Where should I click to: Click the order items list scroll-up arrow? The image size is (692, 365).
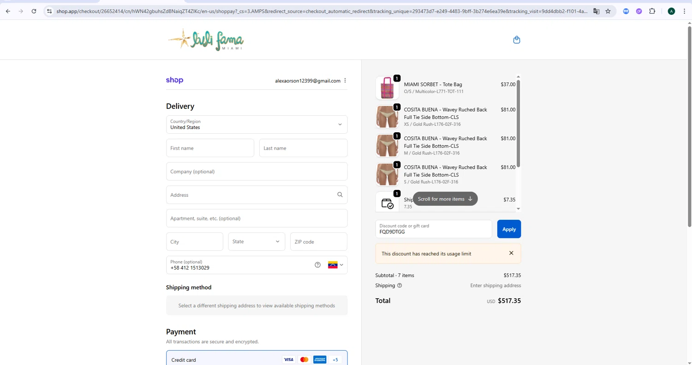click(x=518, y=77)
